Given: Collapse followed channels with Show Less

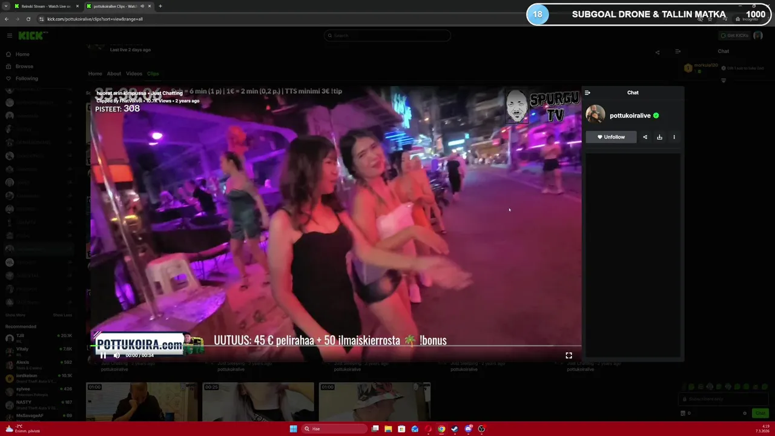Looking at the screenshot, I should click(62, 315).
